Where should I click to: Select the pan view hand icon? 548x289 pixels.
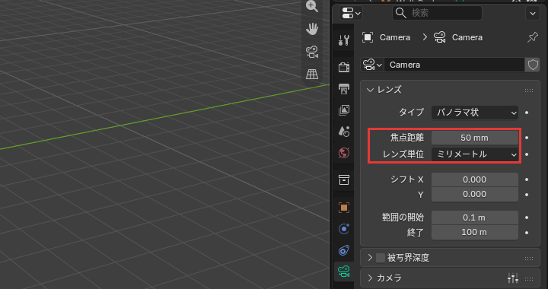click(312, 29)
